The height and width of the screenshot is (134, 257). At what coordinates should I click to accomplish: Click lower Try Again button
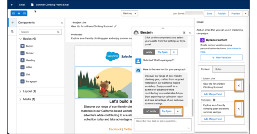tap(166, 111)
